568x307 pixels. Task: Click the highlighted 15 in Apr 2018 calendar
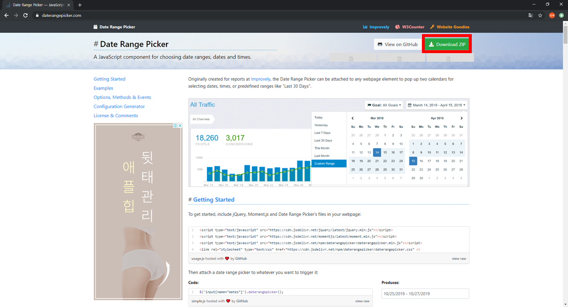pyautogui.click(x=413, y=161)
